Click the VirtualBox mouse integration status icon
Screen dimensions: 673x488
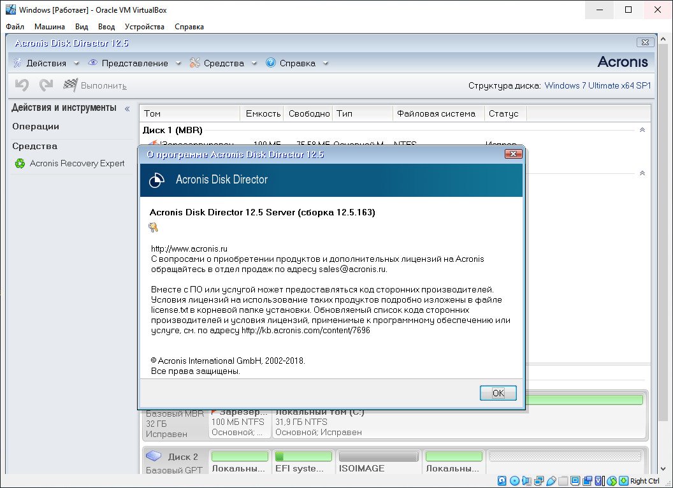click(x=612, y=481)
